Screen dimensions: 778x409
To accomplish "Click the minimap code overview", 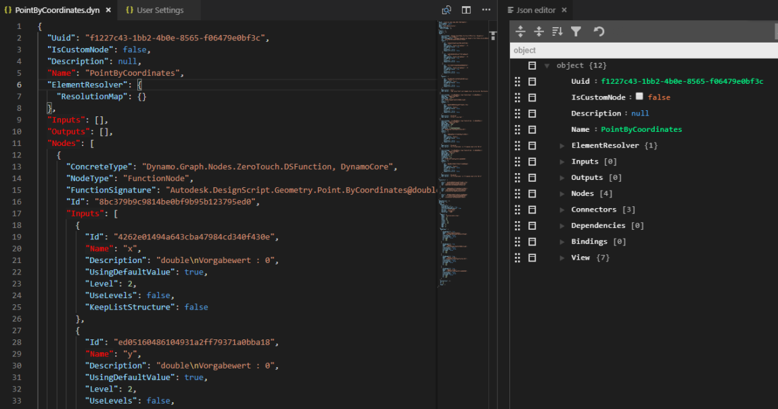I will (x=463, y=153).
